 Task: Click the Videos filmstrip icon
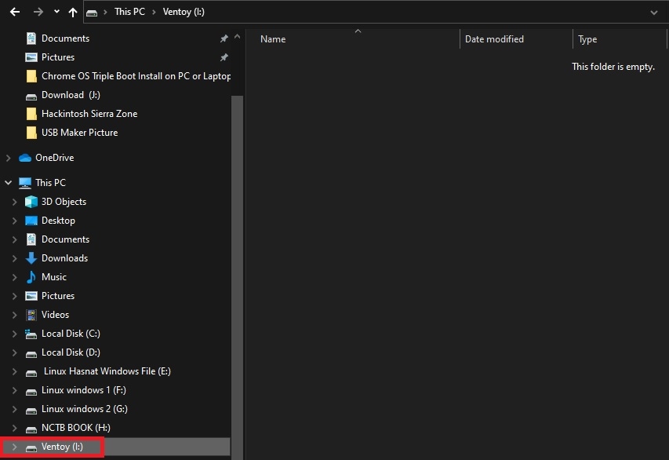tap(31, 315)
